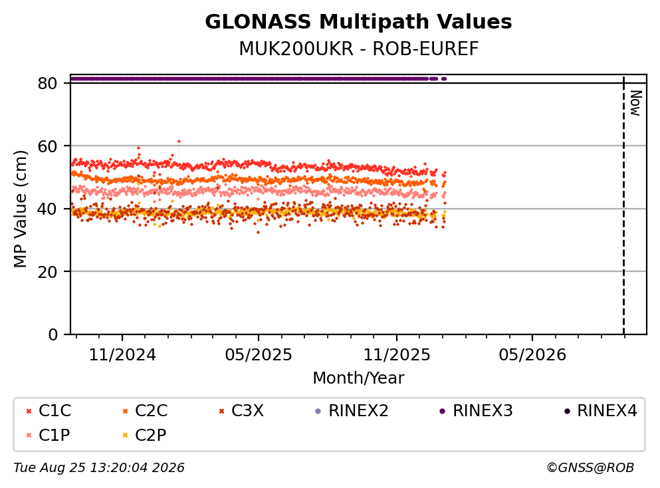660x488 pixels.
Task: Click the 05/2026 x-axis tick label
Action: pos(532,354)
